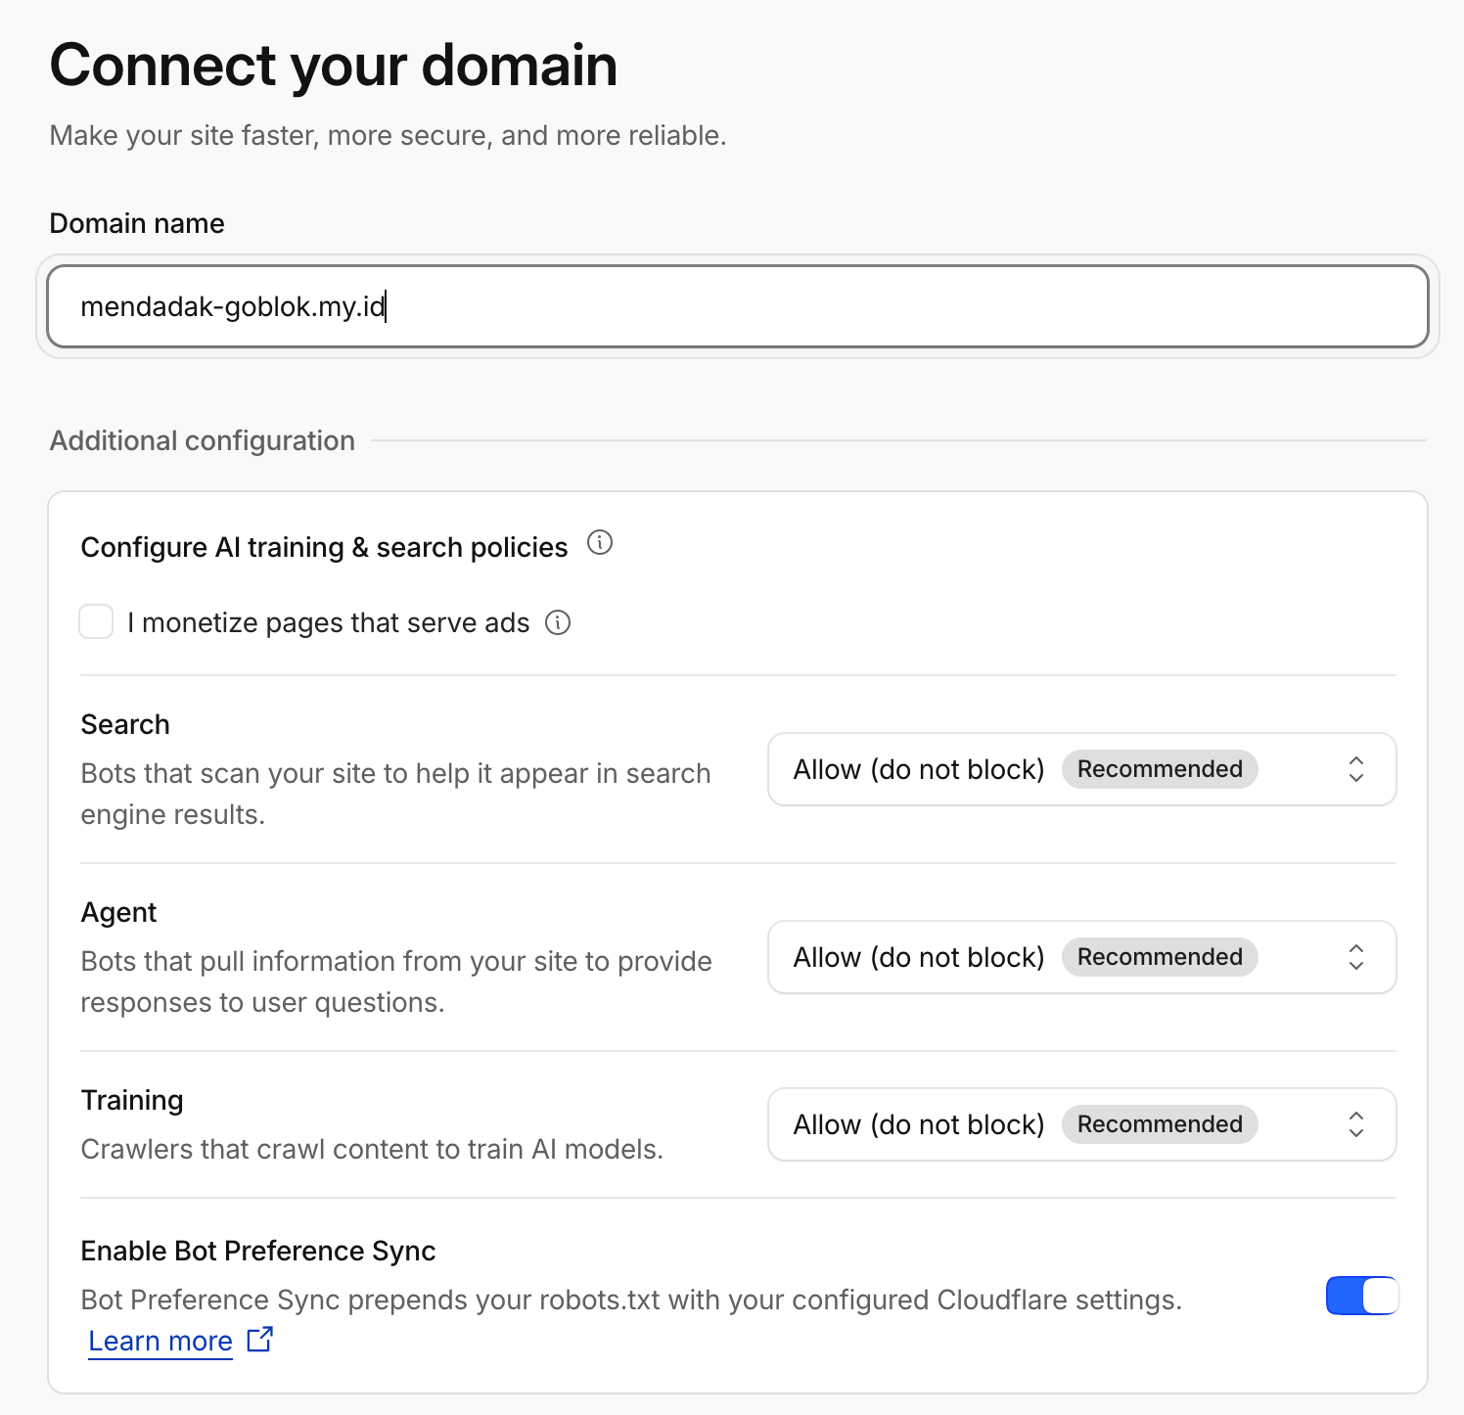Click the 'Bots that scan your site' description
This screenshot has width=1464, height=1415.
click(x=395, y=794)
